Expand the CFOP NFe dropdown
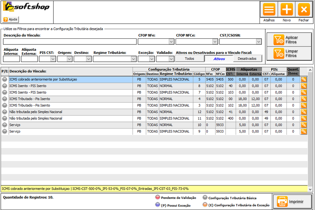The image size is (315, 210). (x=171, y=42)
